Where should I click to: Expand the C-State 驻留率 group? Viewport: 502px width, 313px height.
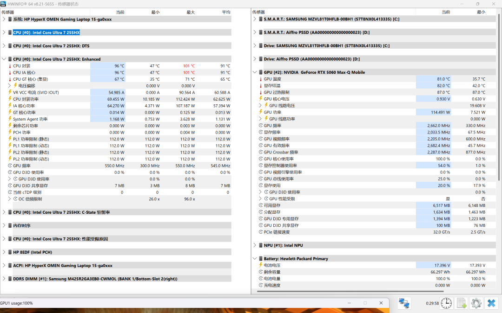coord(4,212)
